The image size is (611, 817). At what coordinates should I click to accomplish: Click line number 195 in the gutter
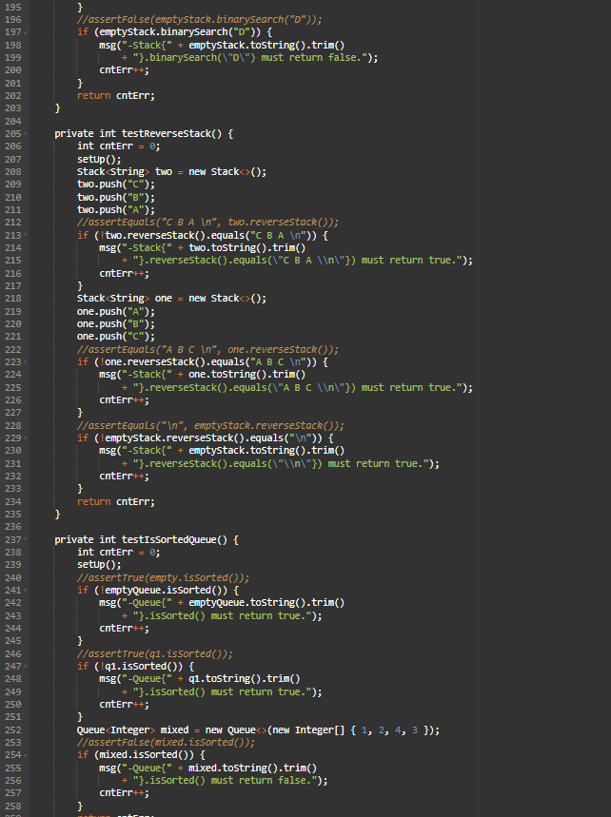13,8
